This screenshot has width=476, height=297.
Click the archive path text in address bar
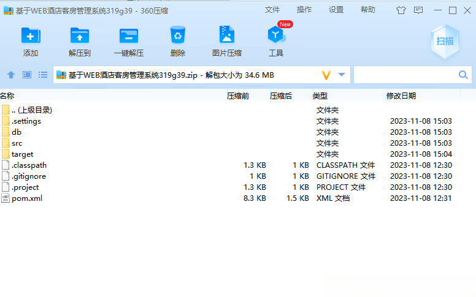[x=171, y=75]
